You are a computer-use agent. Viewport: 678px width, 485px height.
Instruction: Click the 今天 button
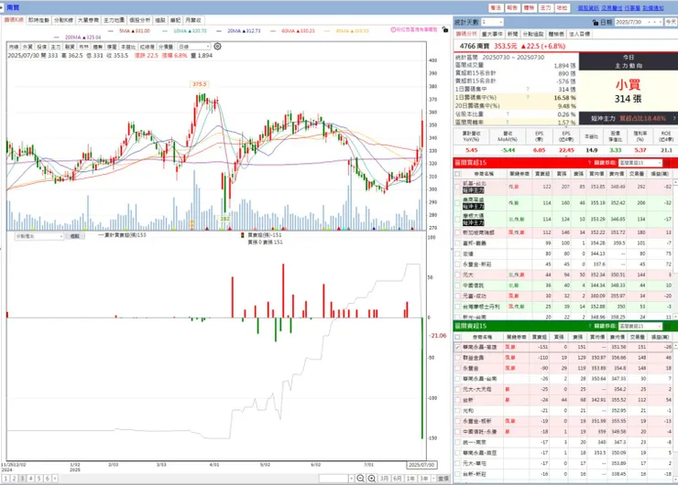tap(671, 22)
